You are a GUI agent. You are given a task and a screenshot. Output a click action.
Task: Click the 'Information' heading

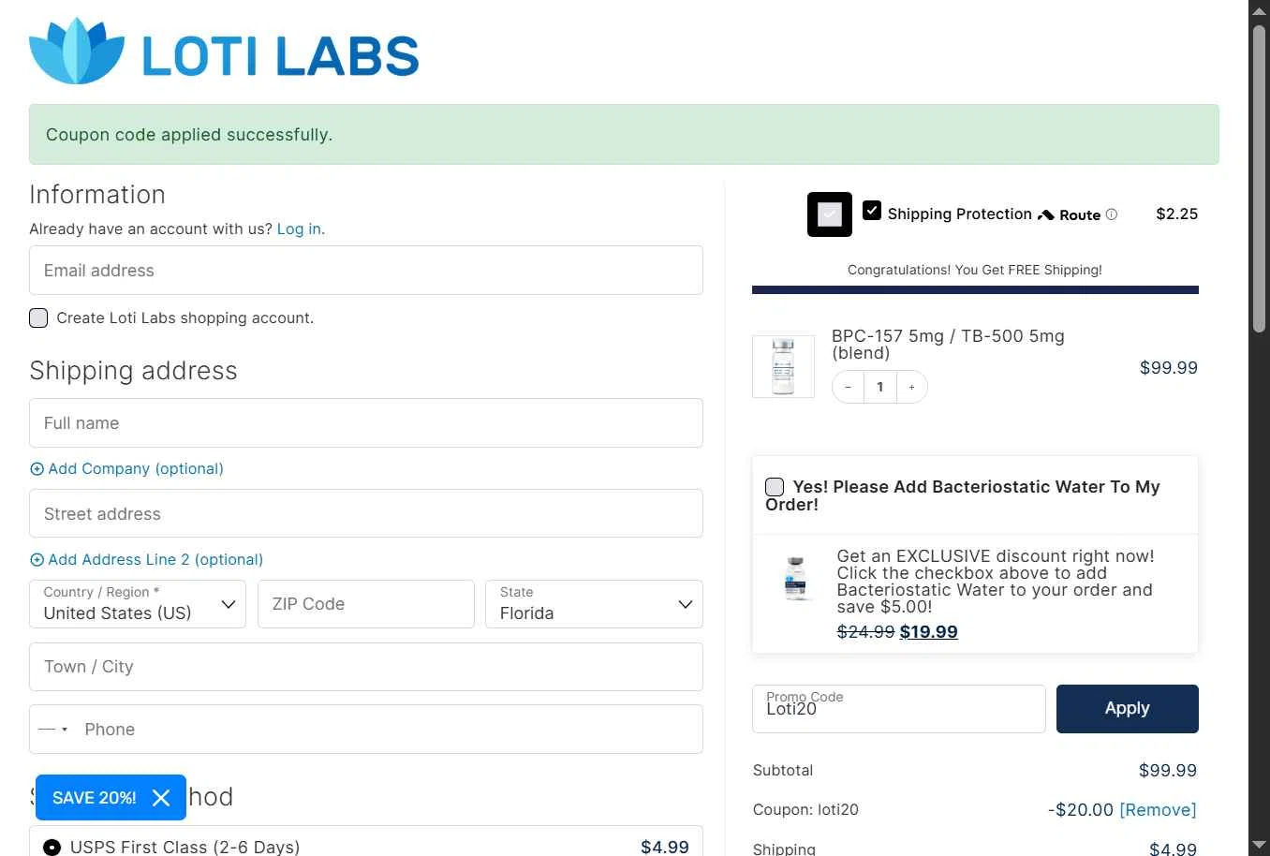[97, 195]
